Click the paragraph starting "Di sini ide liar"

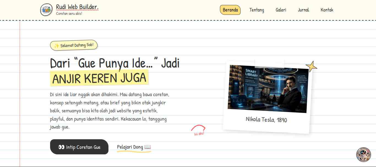tap(110, 111)
